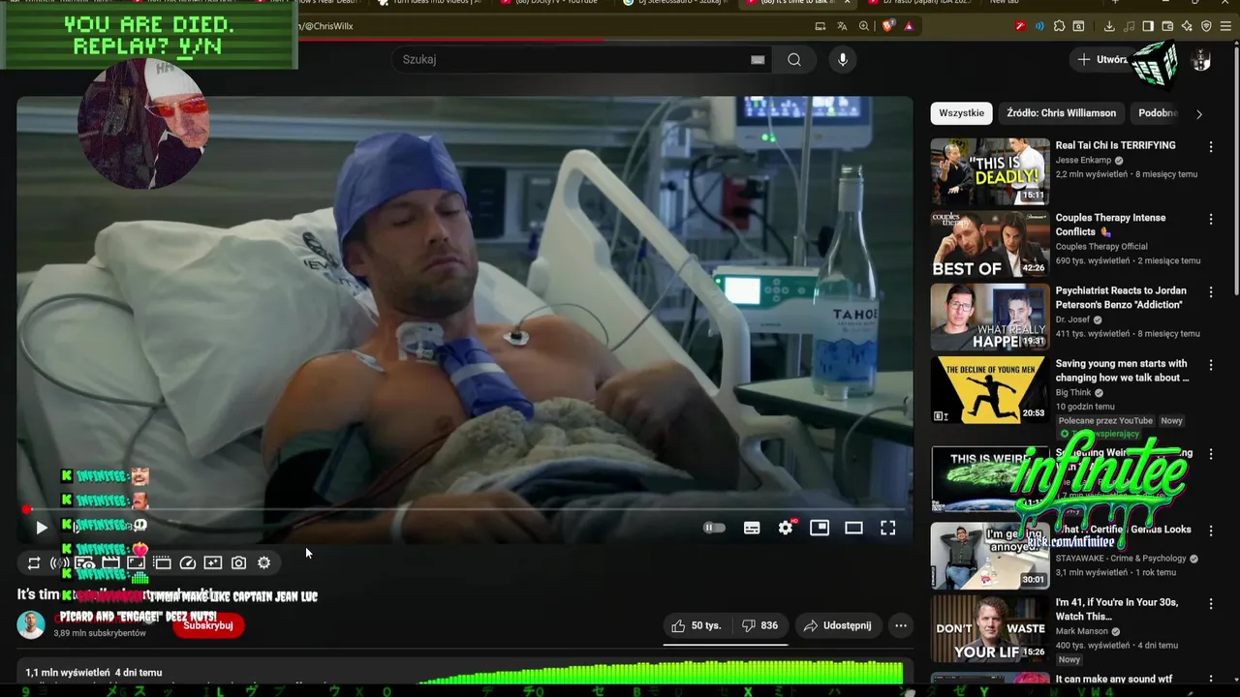
Task: Select the Wszystkie filter chip
Action: click(x=961, y=113)
